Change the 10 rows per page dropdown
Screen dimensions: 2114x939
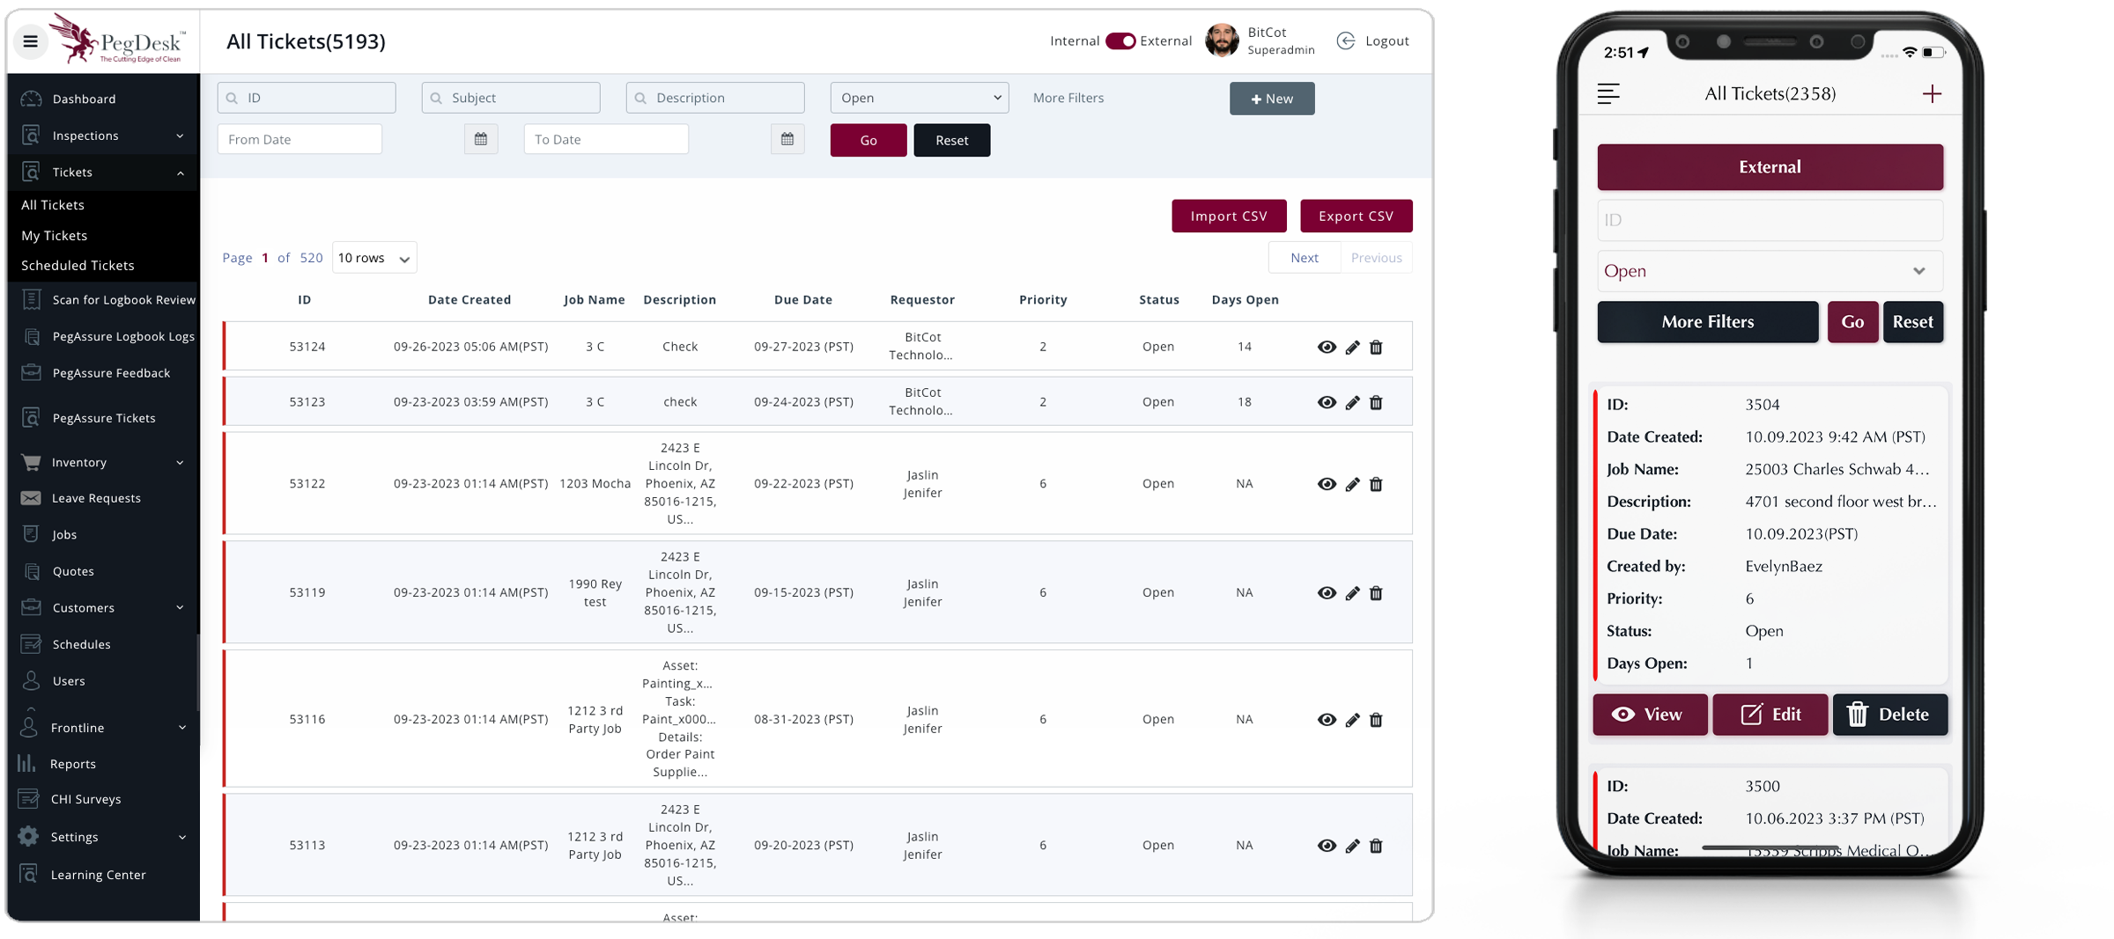[374, 258]
